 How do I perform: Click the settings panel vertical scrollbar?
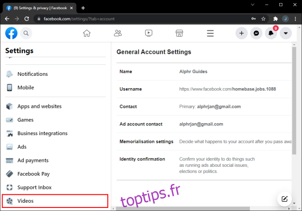(x=294, y=100)
